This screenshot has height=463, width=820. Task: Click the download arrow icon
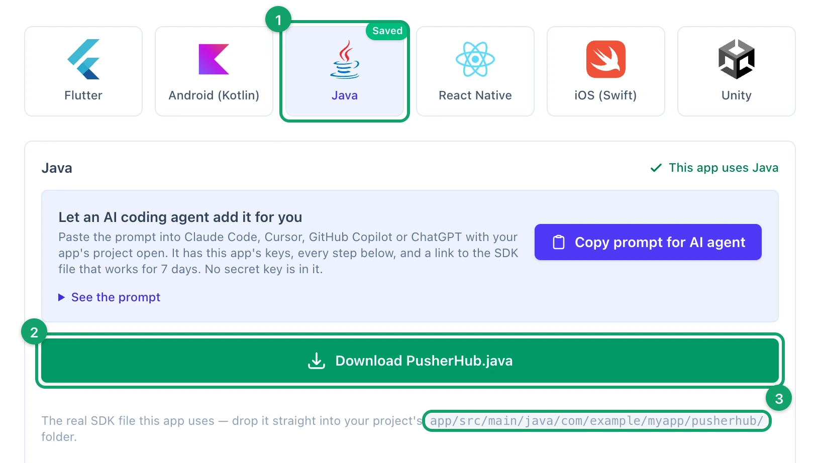(x=317, y=361)
